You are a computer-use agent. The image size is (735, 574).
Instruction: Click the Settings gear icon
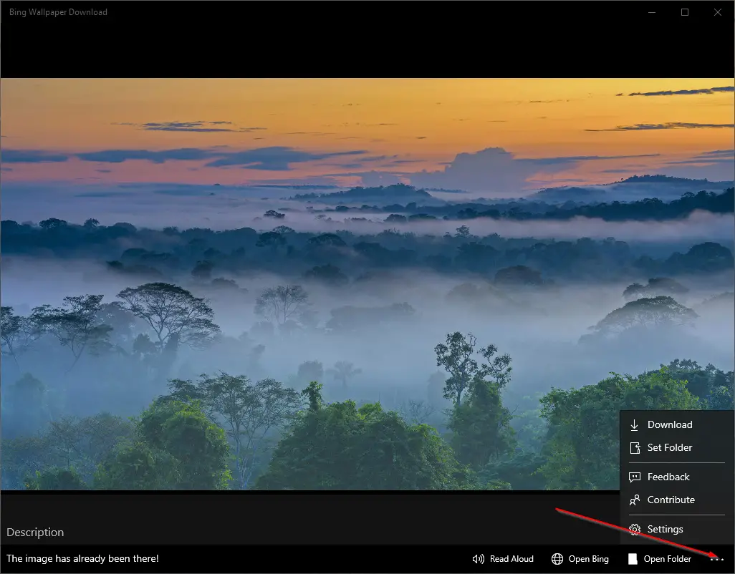point(635,530)
